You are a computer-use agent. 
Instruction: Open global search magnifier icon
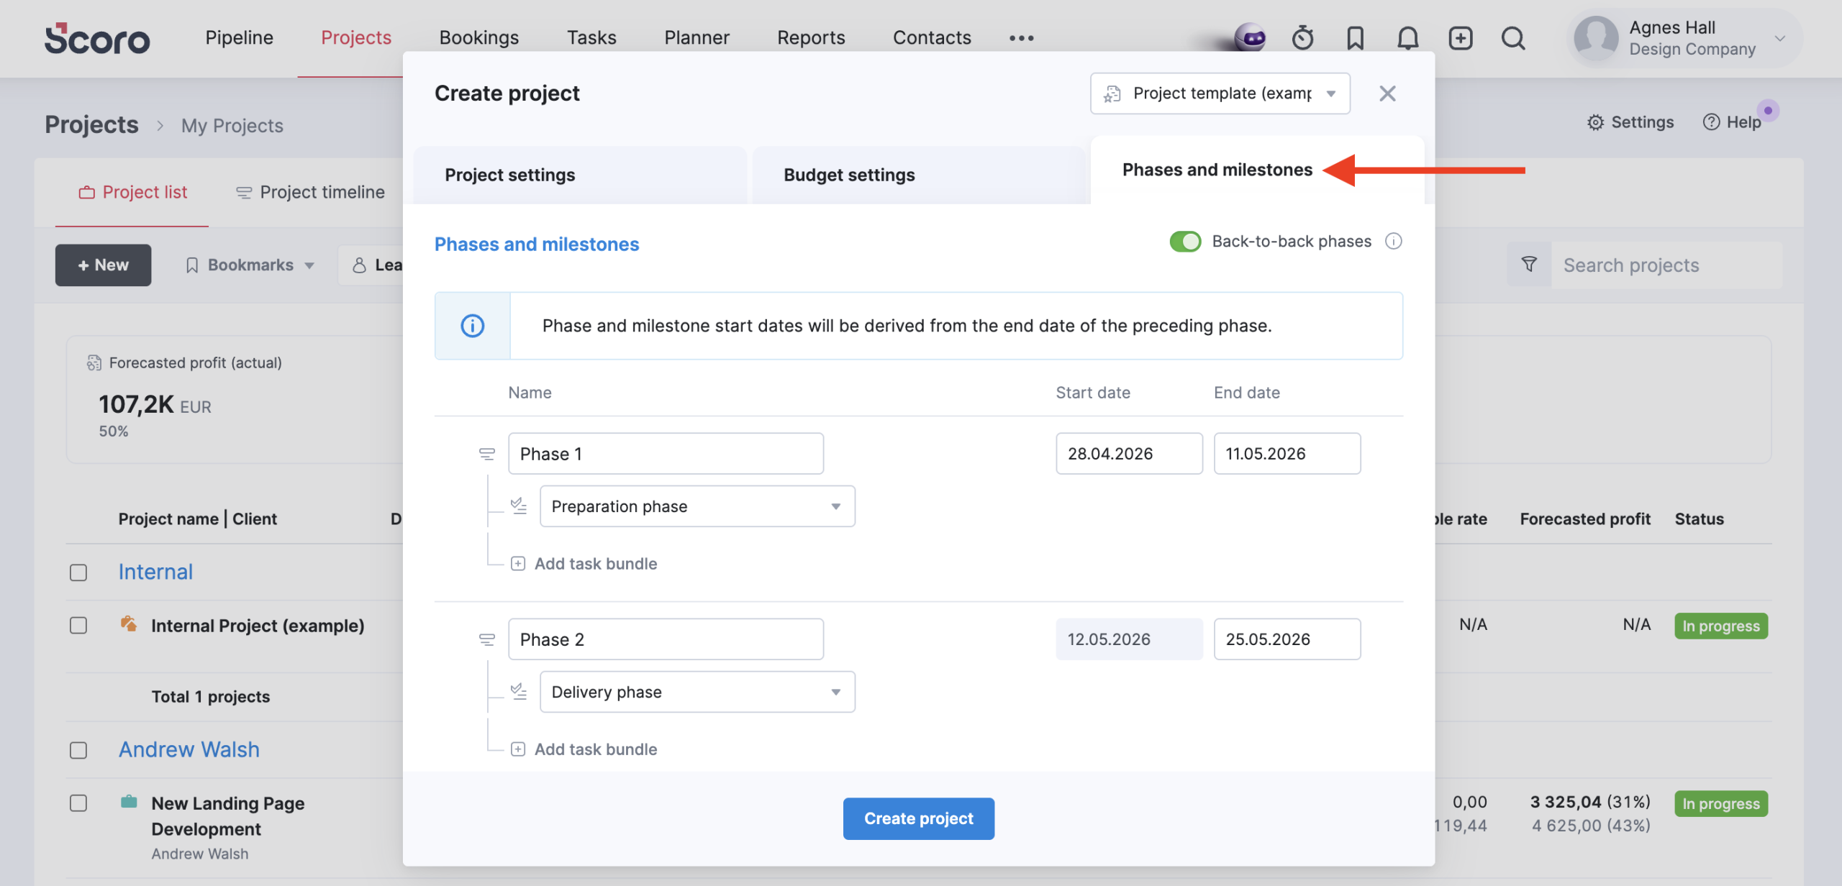1513,37
